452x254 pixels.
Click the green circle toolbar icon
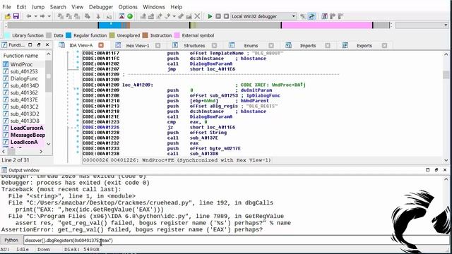coord(130,16)
